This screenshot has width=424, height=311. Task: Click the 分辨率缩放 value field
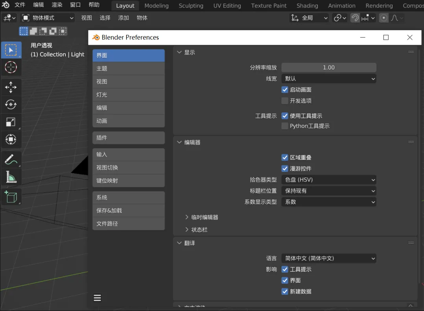point(329,68)
